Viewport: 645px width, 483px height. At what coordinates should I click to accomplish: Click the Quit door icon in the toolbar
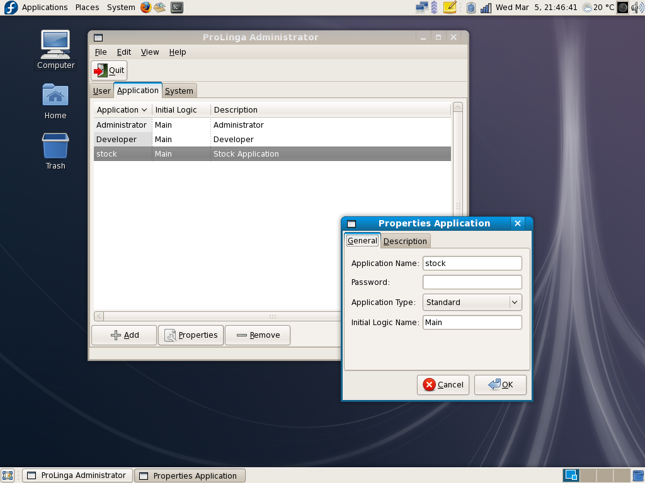tap(100, 70)
